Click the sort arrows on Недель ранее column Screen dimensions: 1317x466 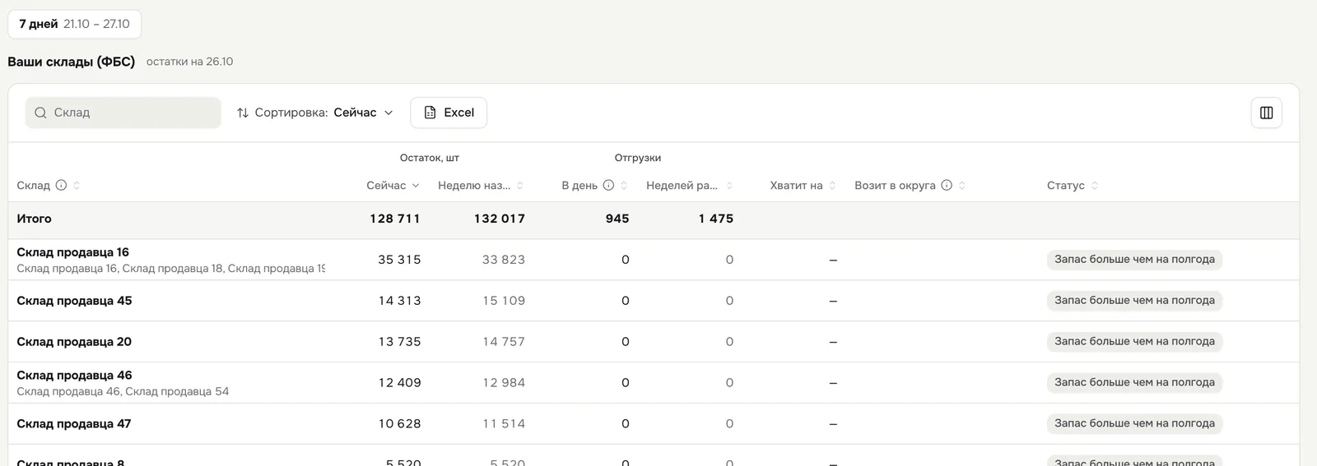(729, 186)
